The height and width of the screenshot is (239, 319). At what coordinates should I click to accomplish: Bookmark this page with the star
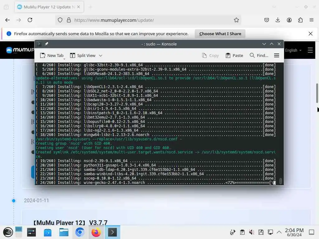(236, 20)
